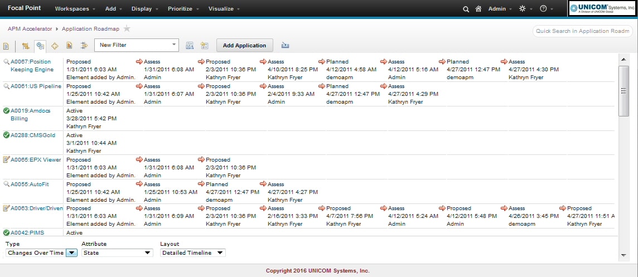
Task: Open the Application Roadmap breadcrumb link
Action: point(90,29)
